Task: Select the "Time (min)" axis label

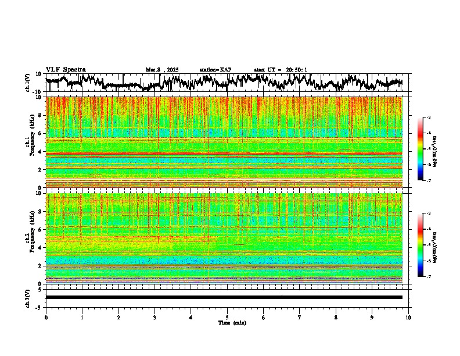Action: (x=232, y=323)
